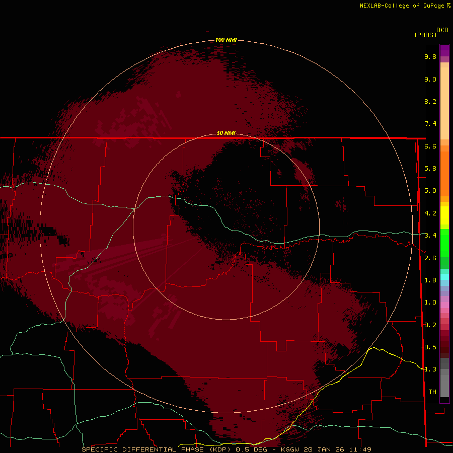Click the -1.3 legend value

coord(429,369)
